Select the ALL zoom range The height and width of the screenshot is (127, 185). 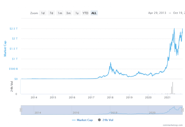[94, 13]
